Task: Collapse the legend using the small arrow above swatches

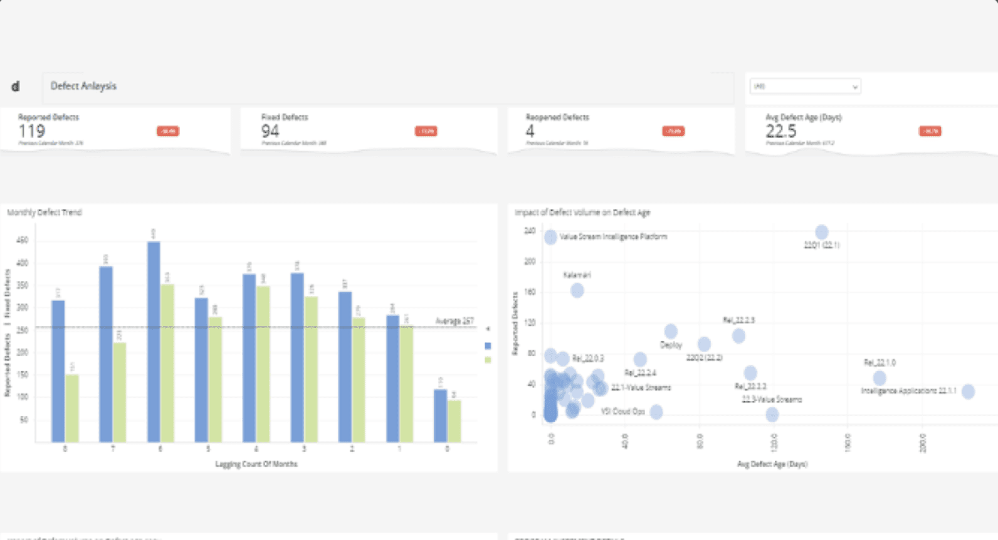Action: pos(488,329)
